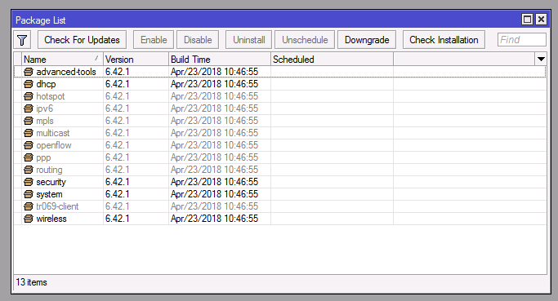558x301 pixels.
Task: Open the column selector dropdown arrow
Action: coord(541,60)
